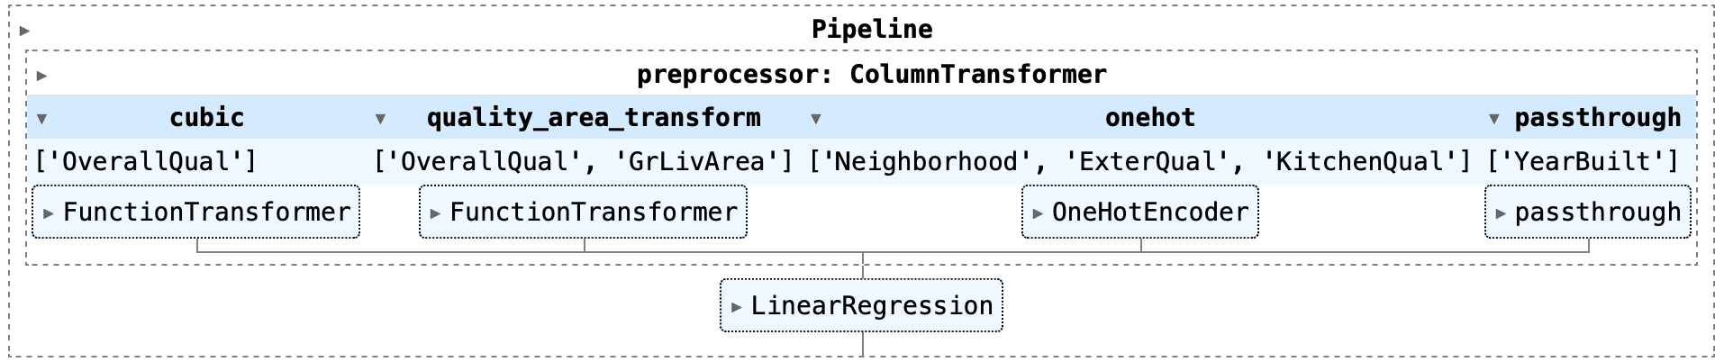
Task: Click the Neighborhood, ExterQual, KitchenQual list
Action: tap(1139, 162)
